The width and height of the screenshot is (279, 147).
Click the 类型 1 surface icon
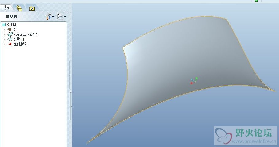pyautogui.click(x=10, y=39)
